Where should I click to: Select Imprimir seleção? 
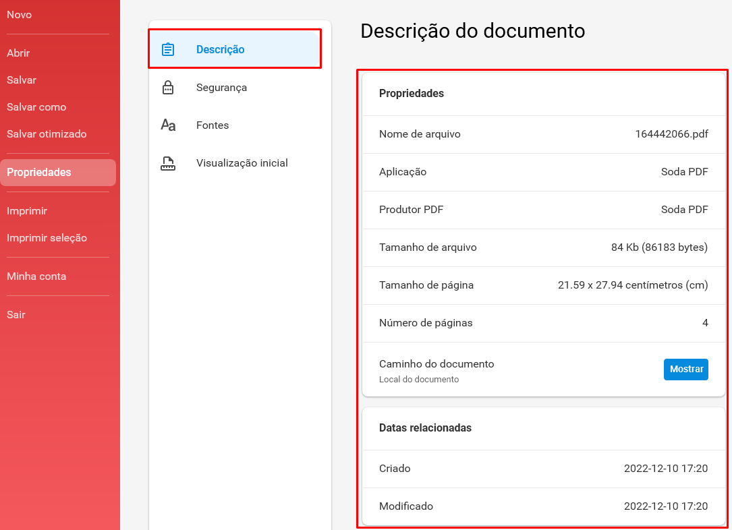(x=47, y=238)
